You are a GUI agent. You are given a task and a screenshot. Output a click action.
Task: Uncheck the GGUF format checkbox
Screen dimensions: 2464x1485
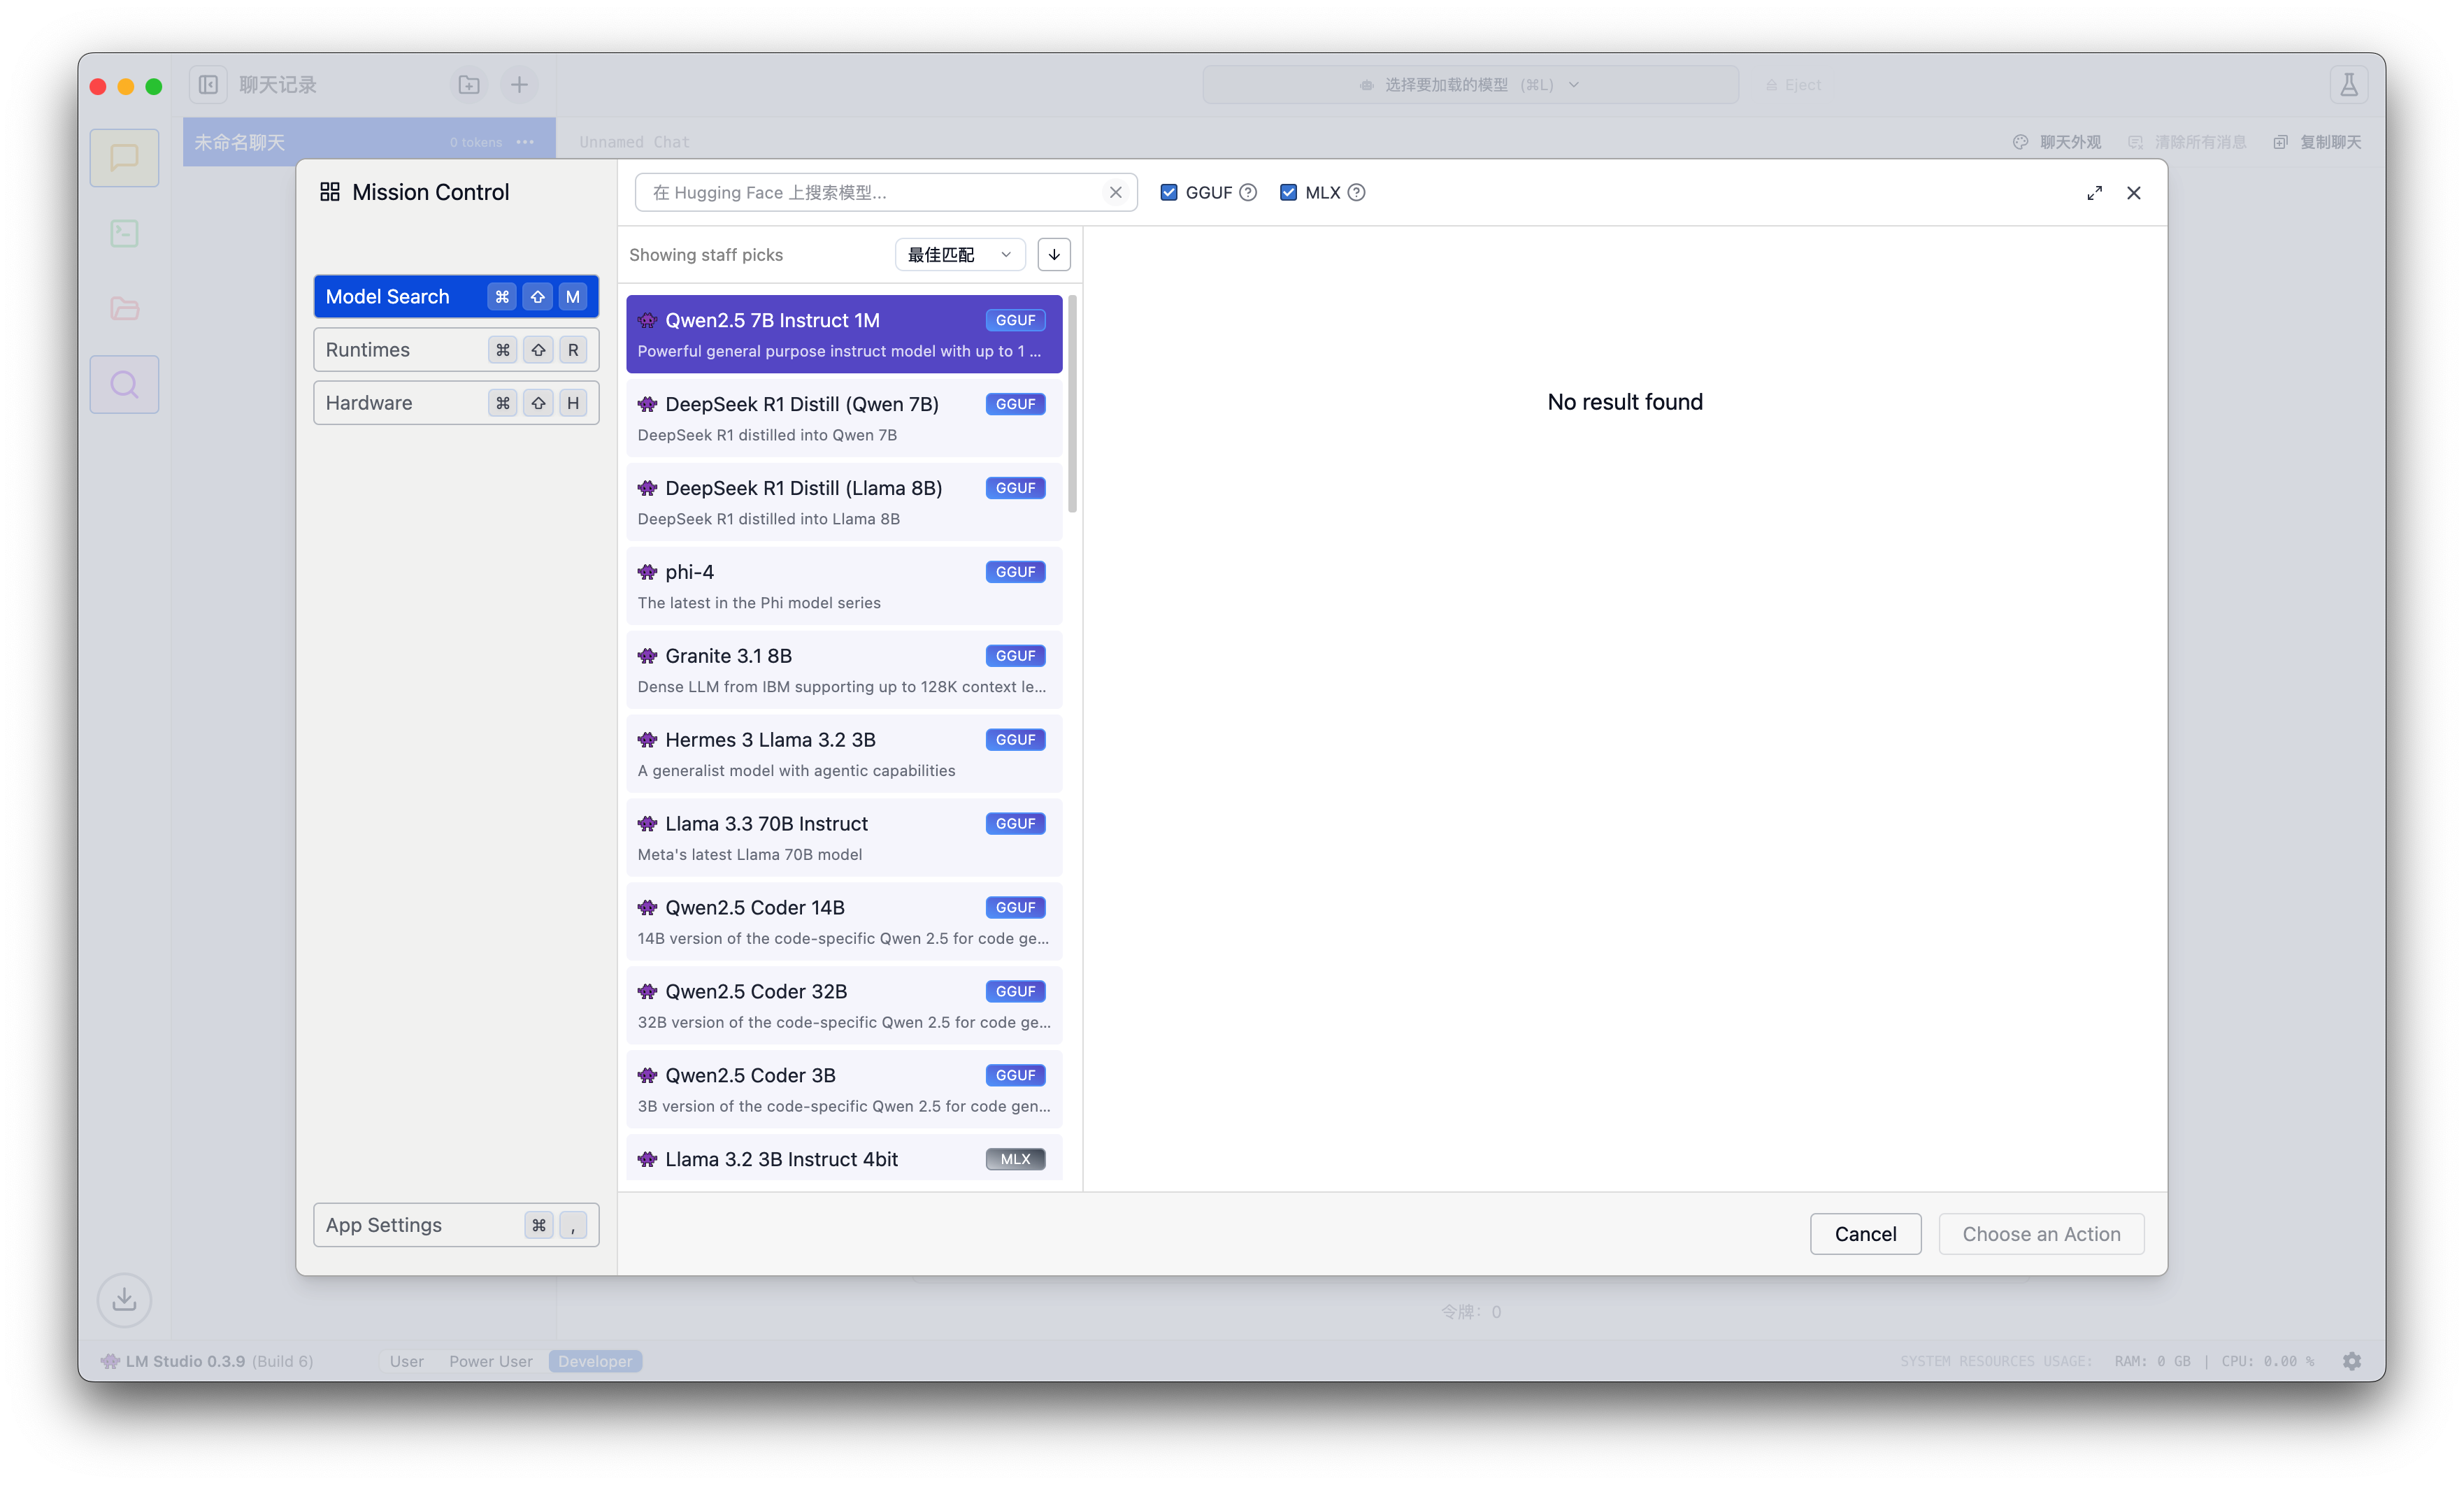[x=1168, y=193]
